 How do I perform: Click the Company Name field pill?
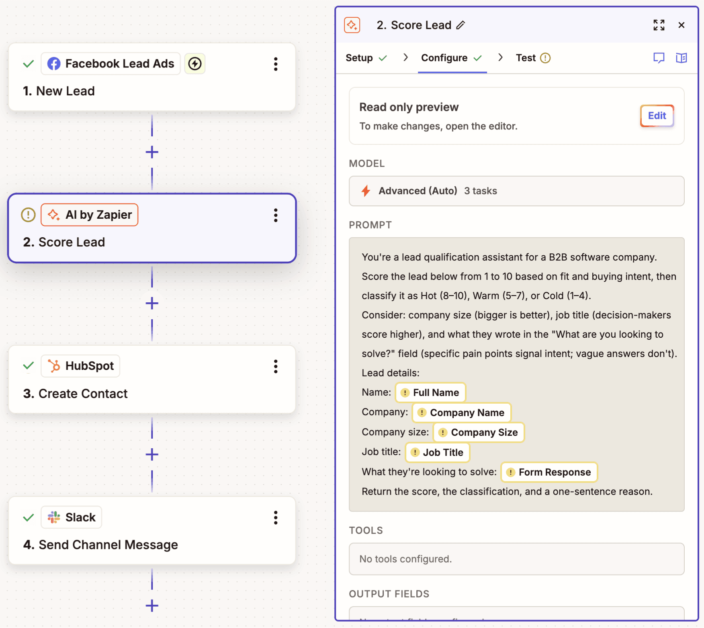[461, 413]
